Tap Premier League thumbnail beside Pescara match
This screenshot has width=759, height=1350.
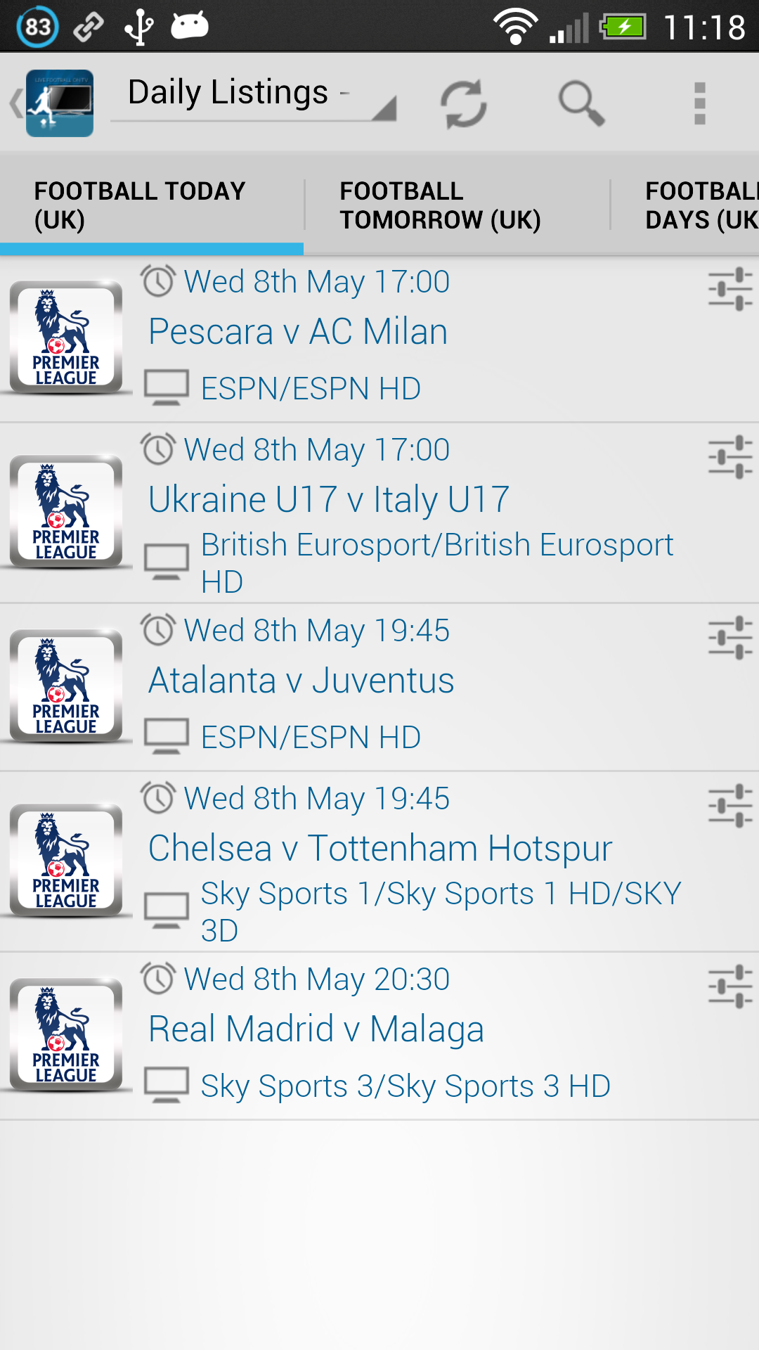[x=66, y=337]
